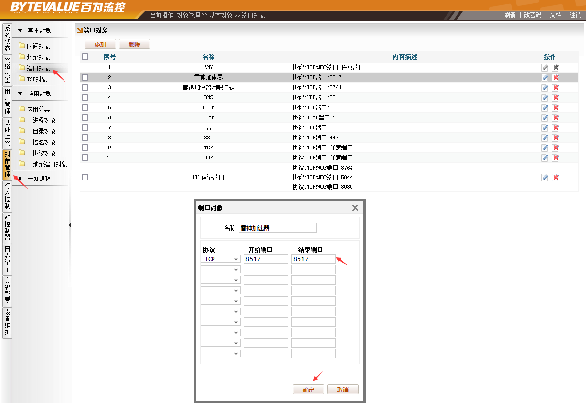Delete the SSL port object
Image resolution: width=586 pixels, height=403 pixels.
555,138
